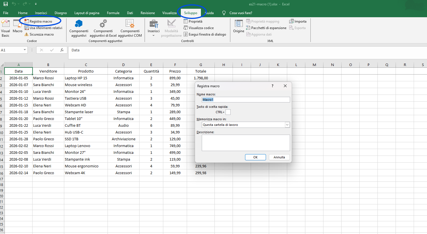
Task: Confirm the dialog with OK
Action: (256, 157)
